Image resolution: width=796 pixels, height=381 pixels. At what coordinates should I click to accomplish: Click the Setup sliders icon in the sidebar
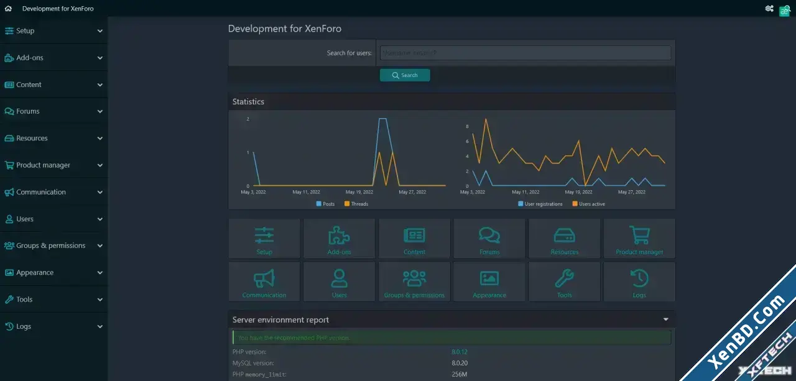tap(9, 30)
